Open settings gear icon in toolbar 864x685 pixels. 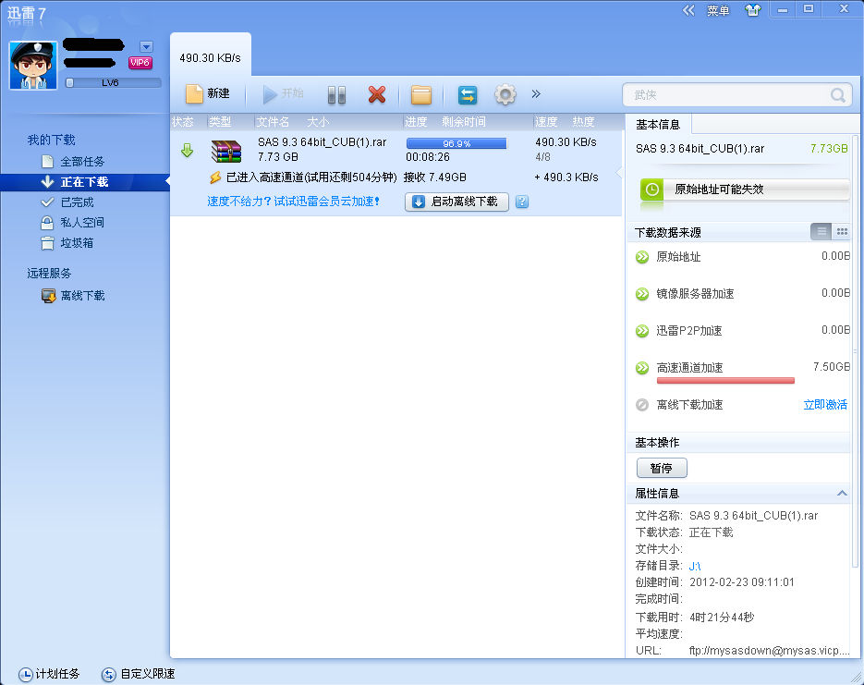tap(505, 94)
